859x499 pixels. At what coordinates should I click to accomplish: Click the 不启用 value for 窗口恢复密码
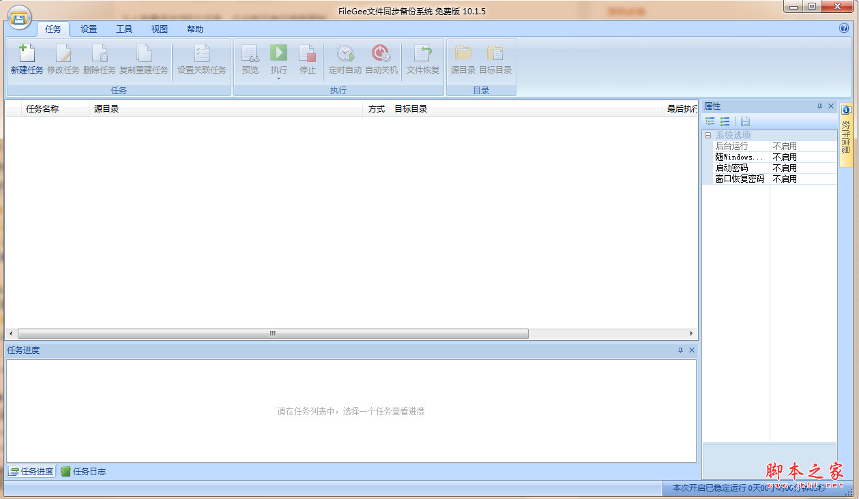[785, 179]
